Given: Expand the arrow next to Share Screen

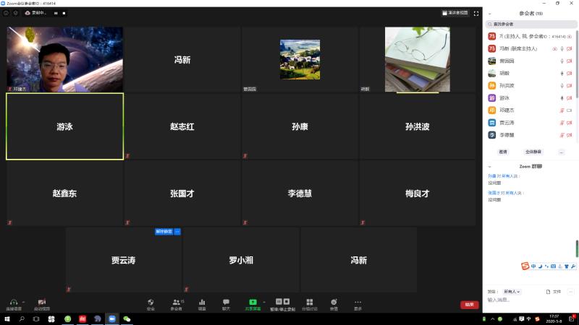Looking at the screenshot, I should coord(263,302).
